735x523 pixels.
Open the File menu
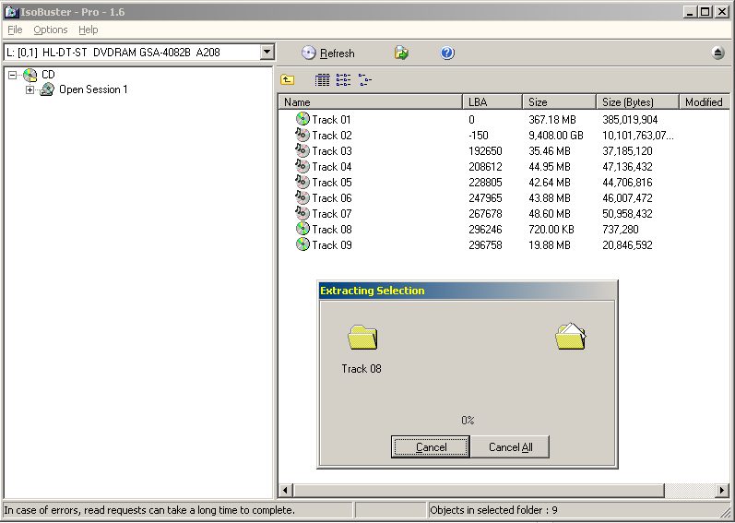point(15,30)
